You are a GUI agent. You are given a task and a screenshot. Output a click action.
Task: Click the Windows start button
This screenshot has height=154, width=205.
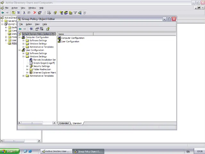10,151
